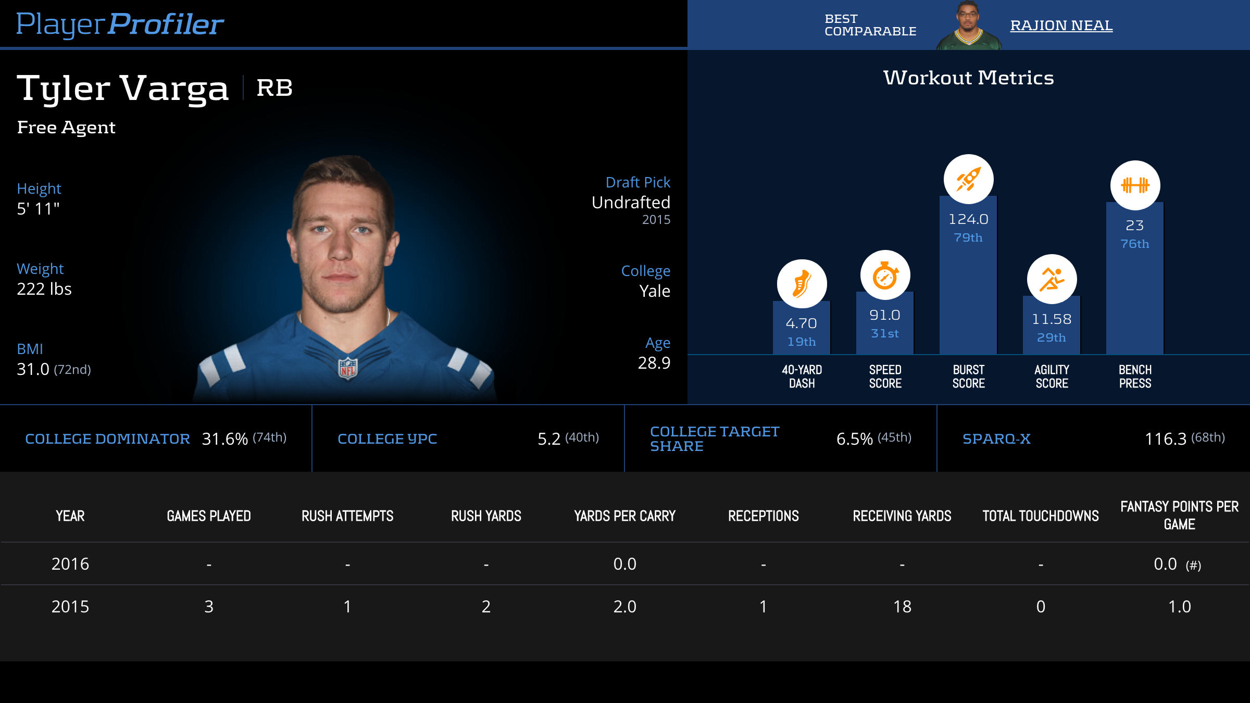Screen dimensions: 1250x703
Task: Click the 40-yard dash shoe icon
Action: 802,284
